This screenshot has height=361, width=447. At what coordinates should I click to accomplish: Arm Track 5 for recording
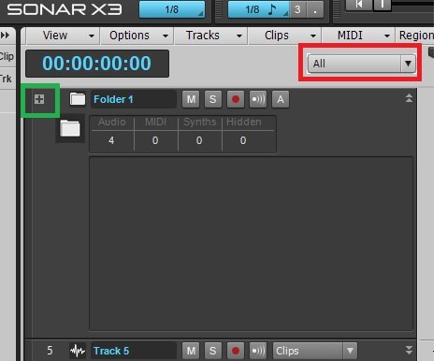point(236,351)
